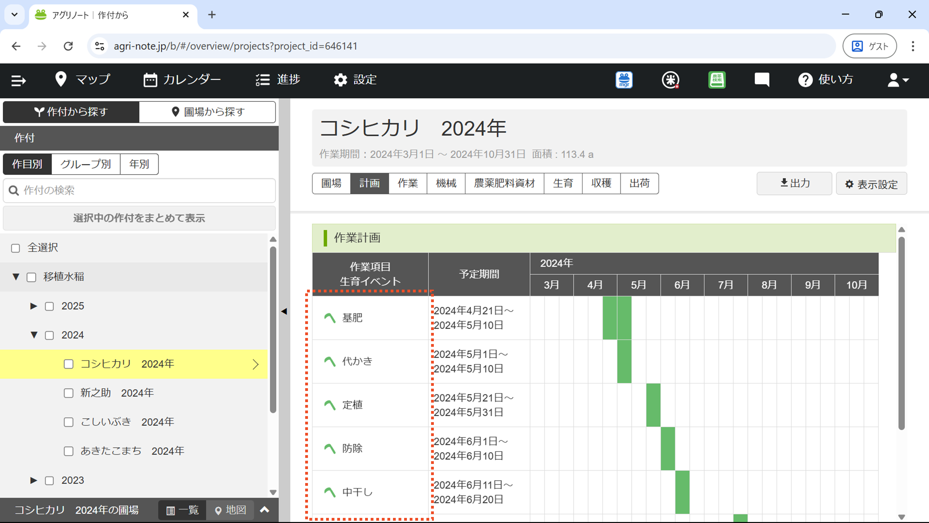929x523 pixels.
Task: Check the コシヒカリ 2024年 checkbox
Action: pyautogui.click(x=69, y=364)
